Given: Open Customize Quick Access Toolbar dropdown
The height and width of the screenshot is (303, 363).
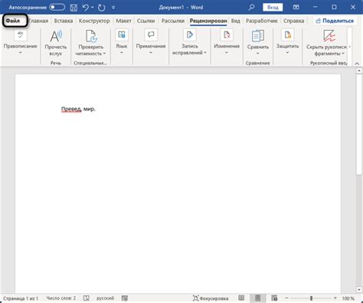Looking at the screenshot, I should point(113,8).
